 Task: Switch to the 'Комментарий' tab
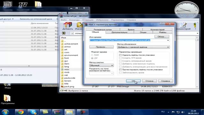tap(157, 30)
